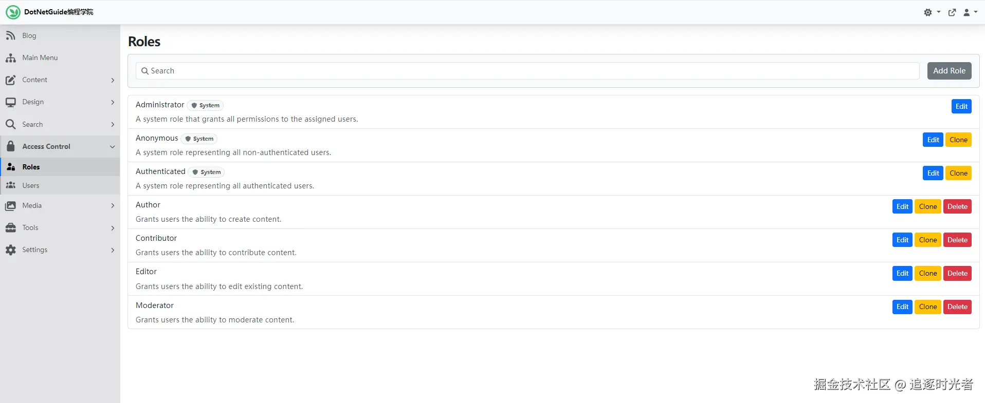The image size is (985, 403).
Task: Click the Design monitor icon
Action: point(10,102)
